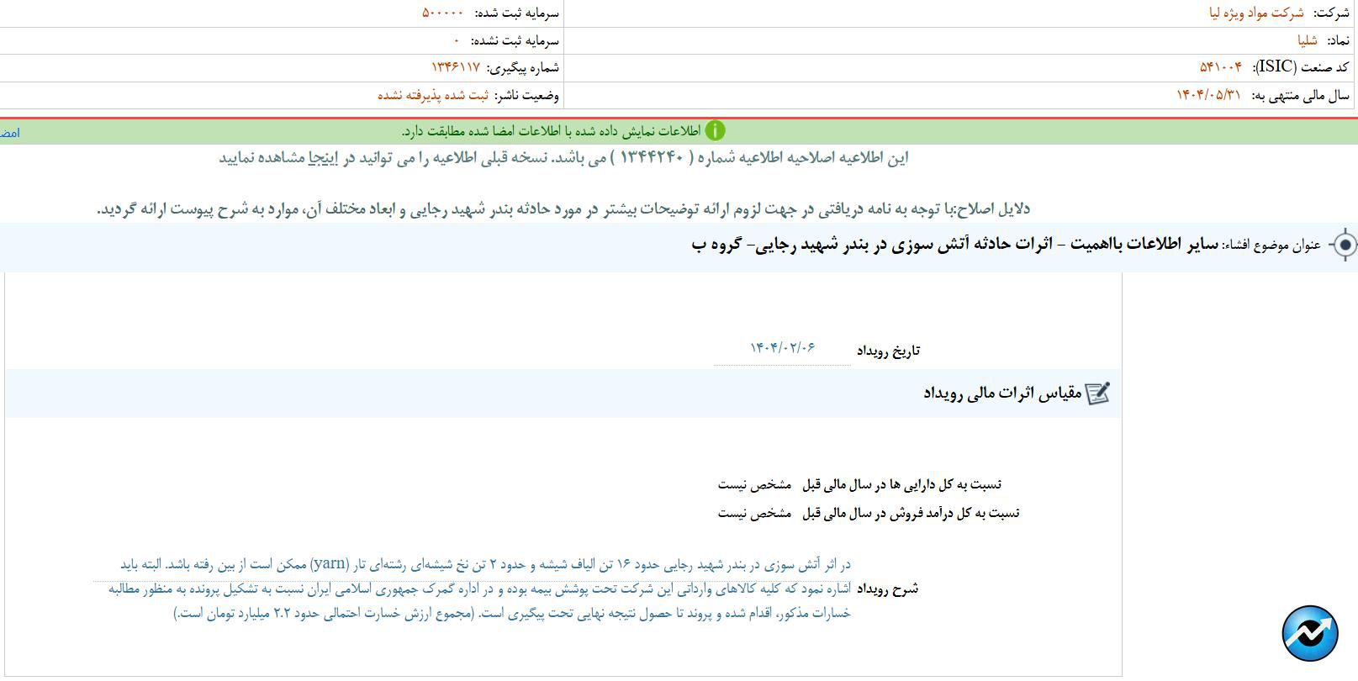Click the referenced notice number 1344240
Screen dimensions: 1358x681
tap(652, 158)
